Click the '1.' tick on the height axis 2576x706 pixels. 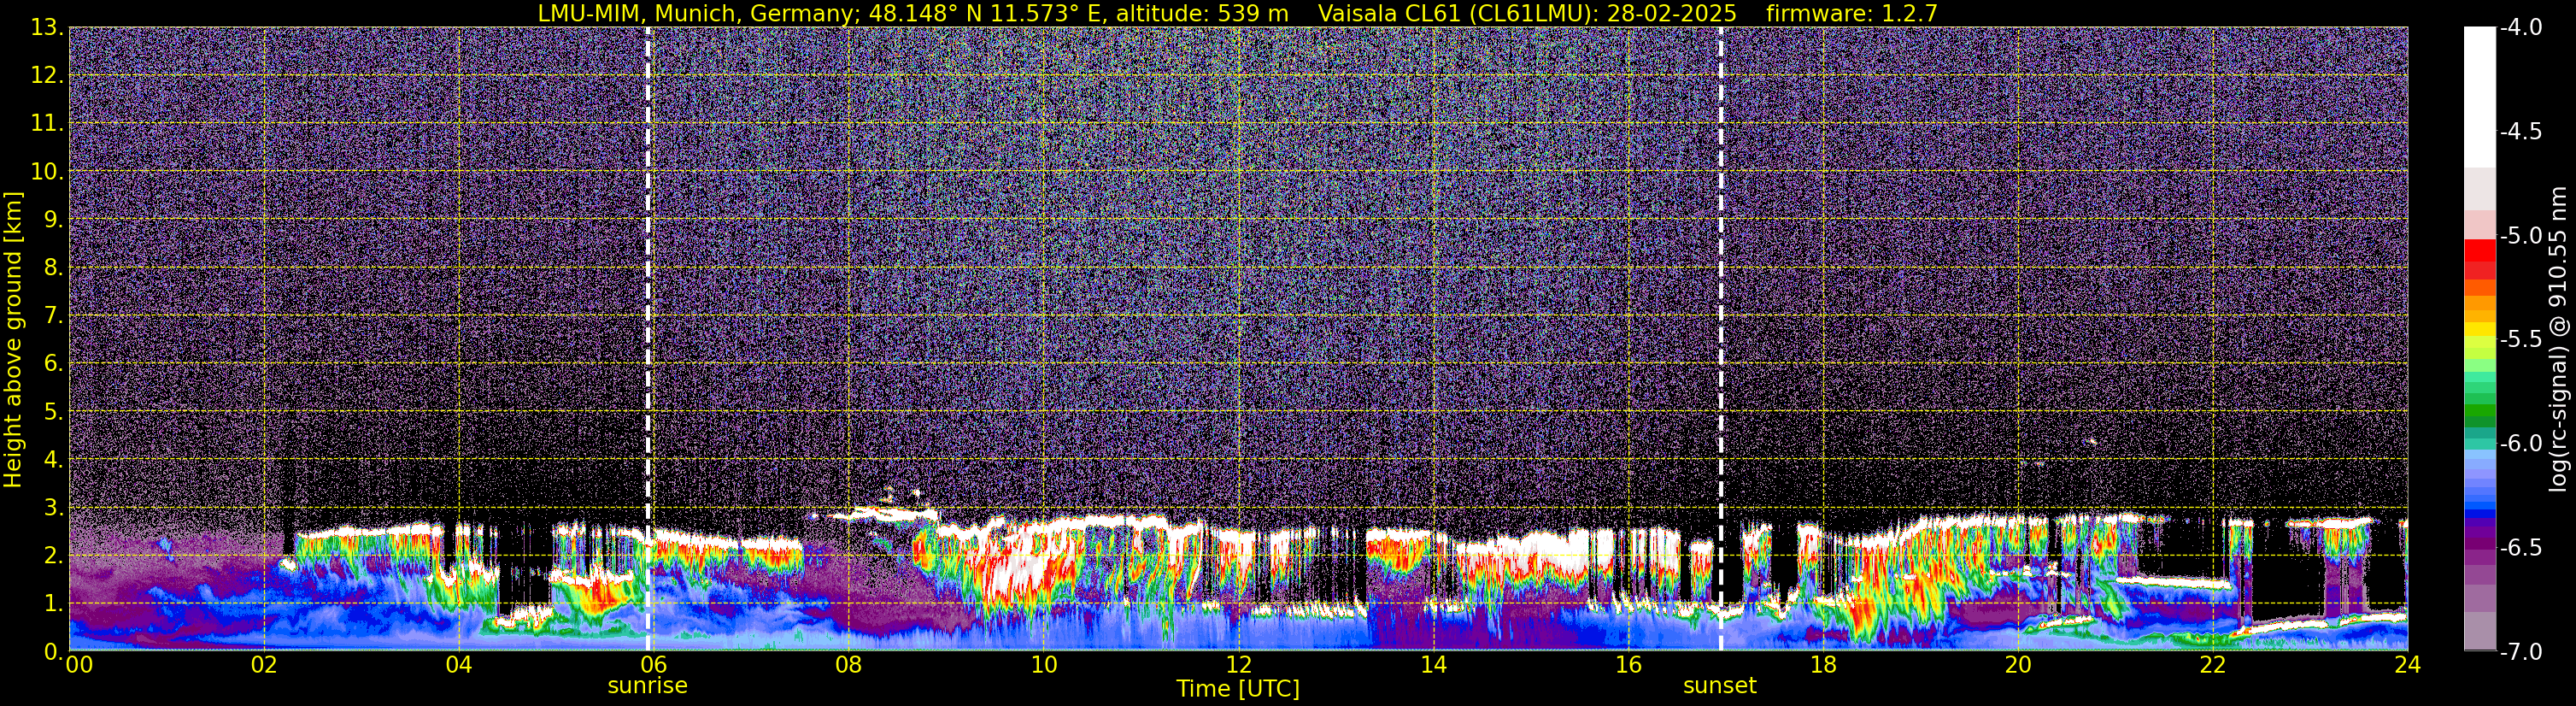pos(54,604)
